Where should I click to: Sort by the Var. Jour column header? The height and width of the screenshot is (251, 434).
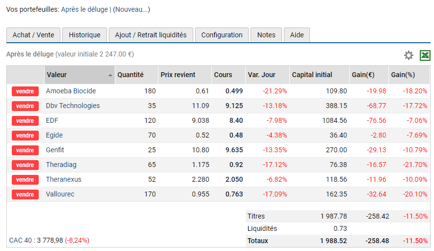pos(267,75)
